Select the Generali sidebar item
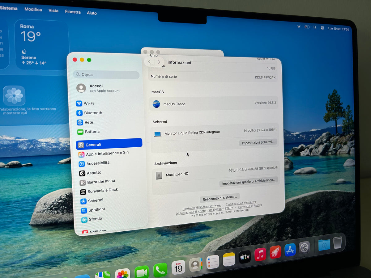 point(109,144)
